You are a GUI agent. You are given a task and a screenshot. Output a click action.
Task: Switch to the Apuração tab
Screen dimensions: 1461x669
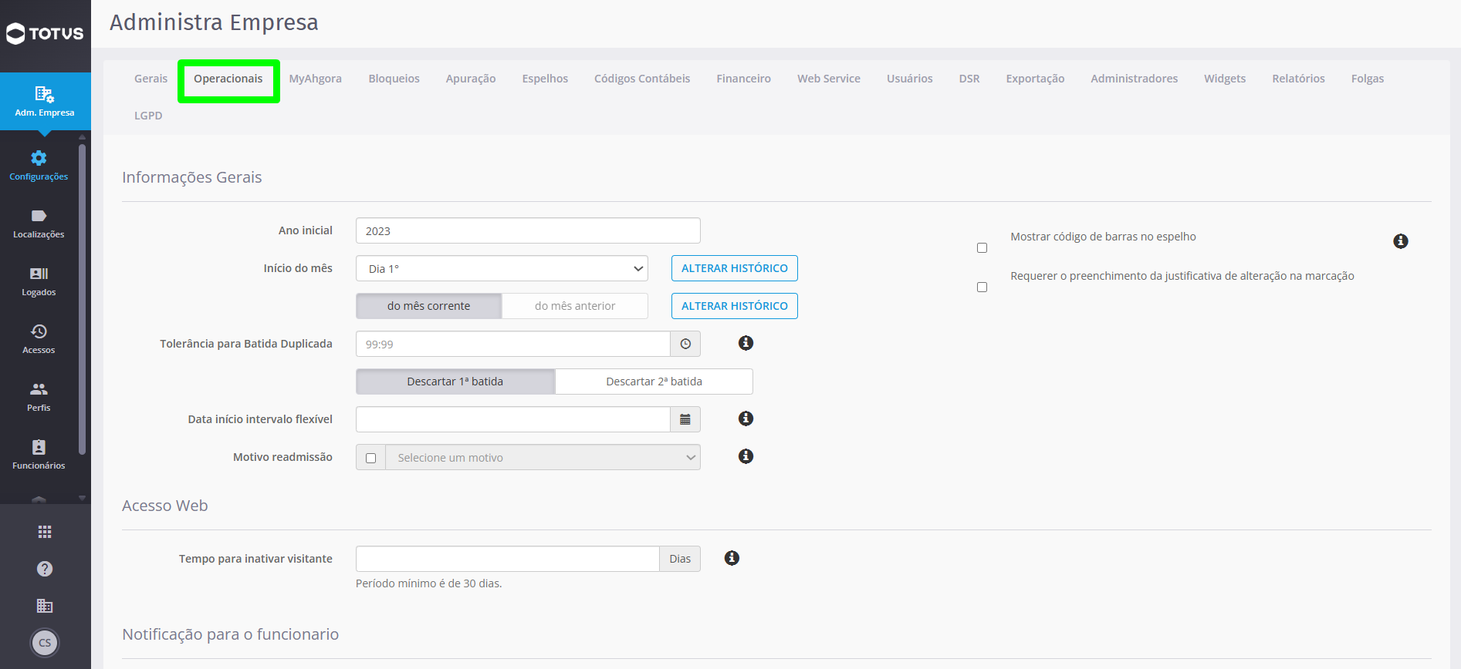[x=471, y=79]
